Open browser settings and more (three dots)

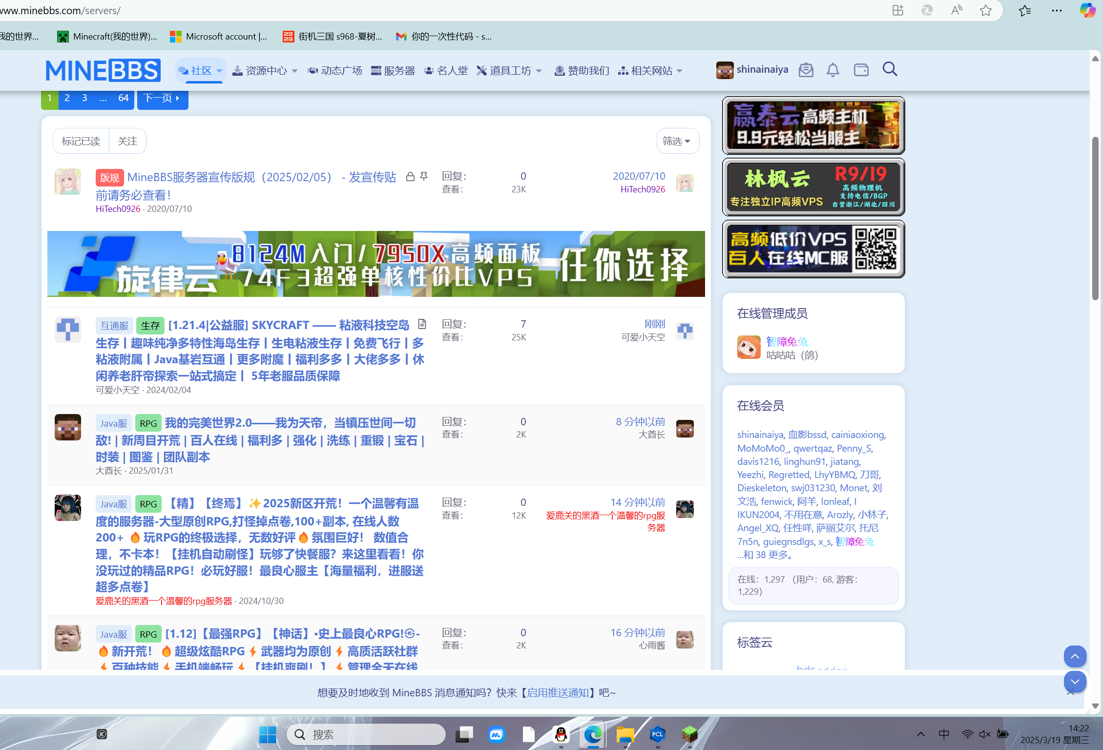pos(1057,10)
